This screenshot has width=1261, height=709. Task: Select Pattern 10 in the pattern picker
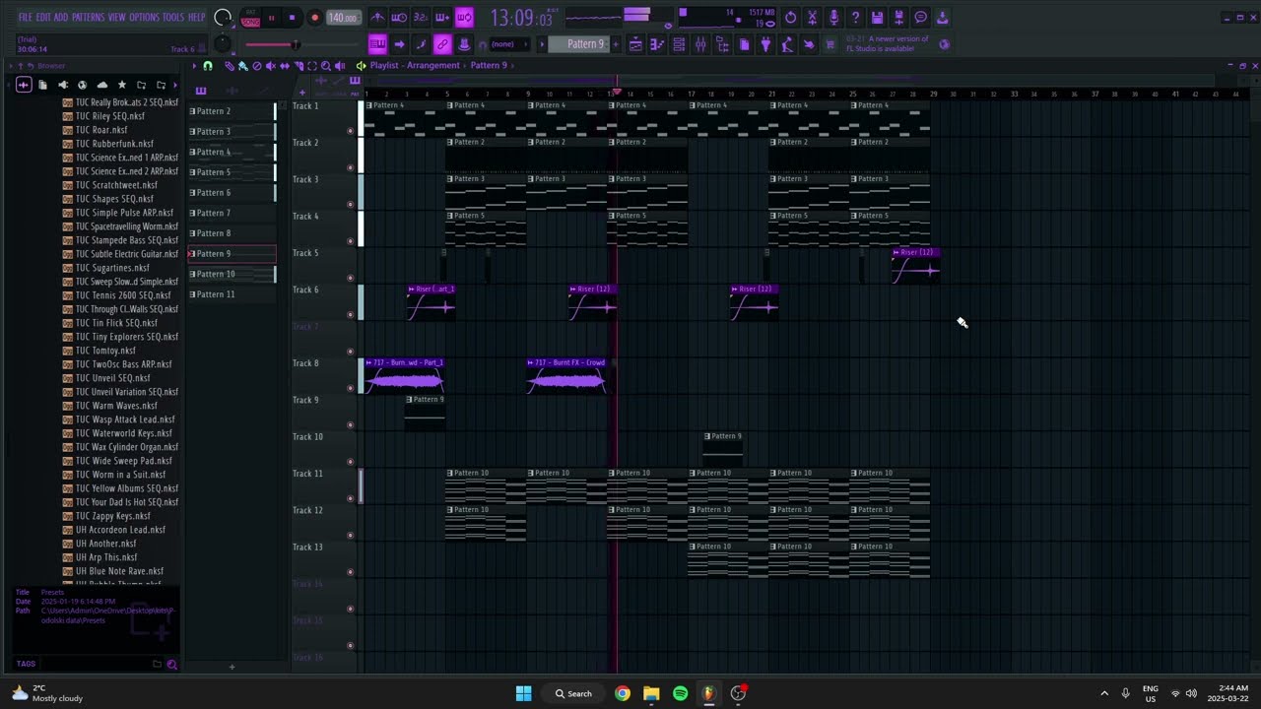232,274
